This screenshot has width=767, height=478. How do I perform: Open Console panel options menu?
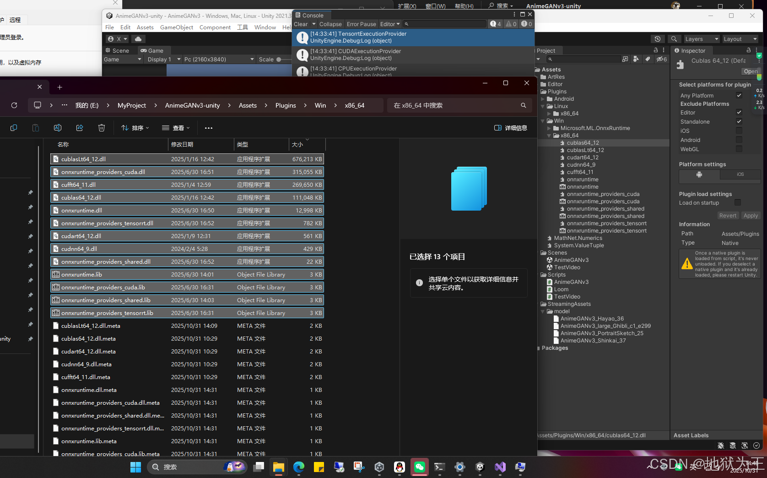pyautogui.click(x=514, y=15)
